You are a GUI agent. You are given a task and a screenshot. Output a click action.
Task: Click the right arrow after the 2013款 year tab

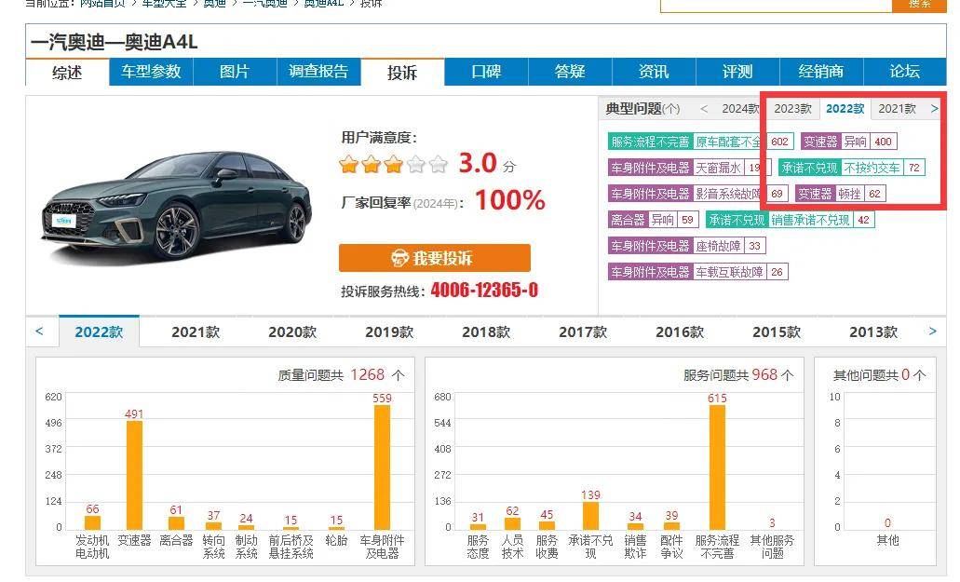pyautogui.click(x=932, y=332)
